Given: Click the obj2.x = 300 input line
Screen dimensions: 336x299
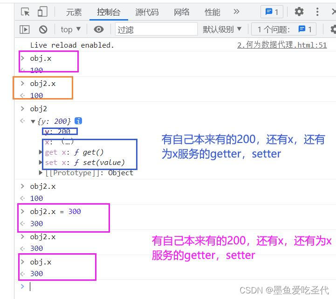Looking at the screenshot, I should (x=55, y=212).
